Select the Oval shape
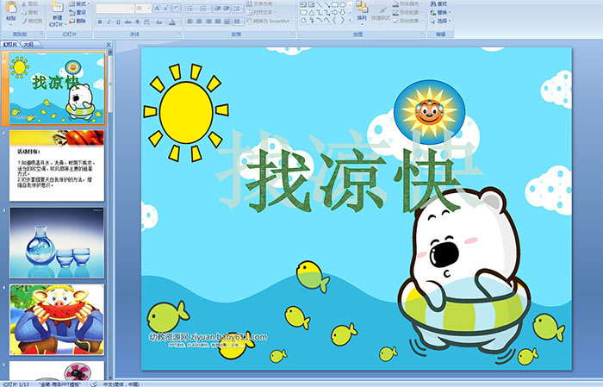This screenshot has width=603, height=387. pyautogui.click(x=342, y=4)
